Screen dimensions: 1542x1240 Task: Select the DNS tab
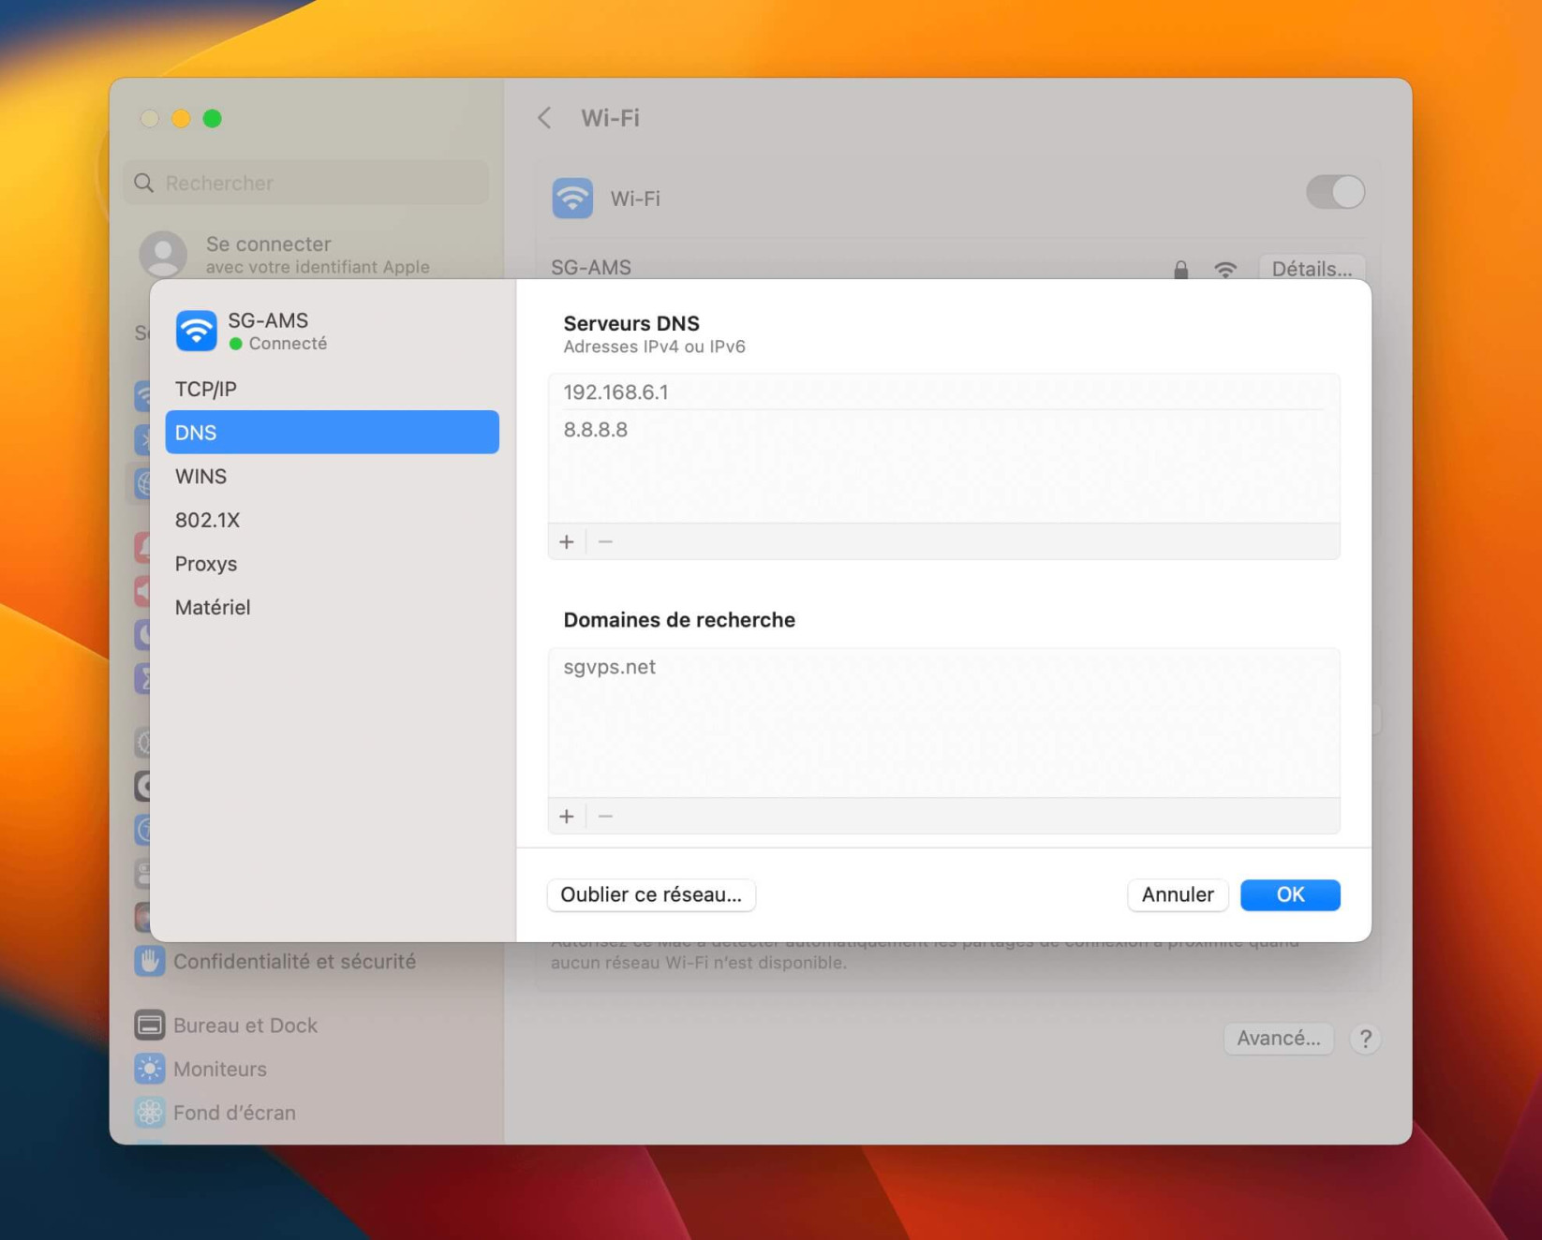pos(332,432)
